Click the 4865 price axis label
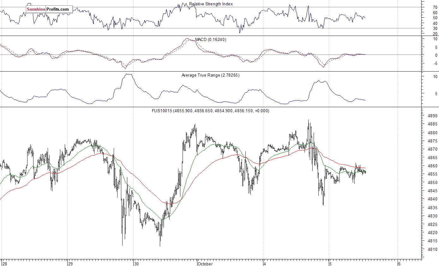This screenshot has width=439, height=266. tap(432, 158)
